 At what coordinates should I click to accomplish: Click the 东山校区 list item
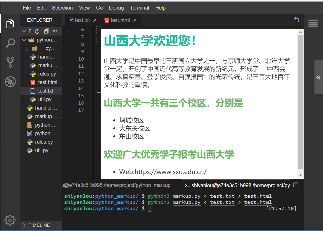coord(131,136)
